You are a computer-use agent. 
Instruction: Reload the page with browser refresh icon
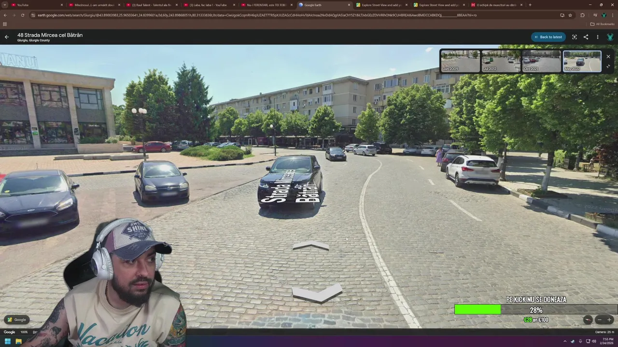[x=22, y=15]
